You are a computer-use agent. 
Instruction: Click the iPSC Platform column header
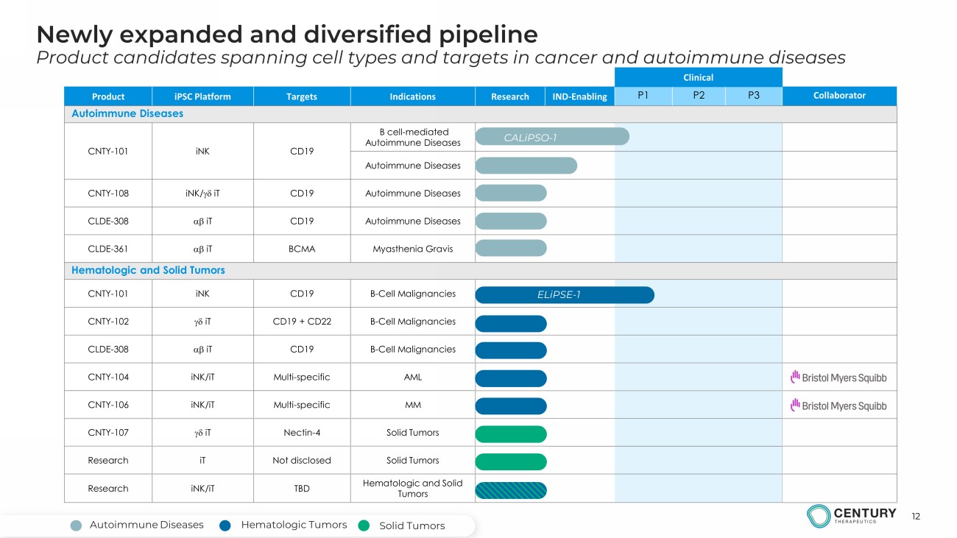[x=202, y=96]
